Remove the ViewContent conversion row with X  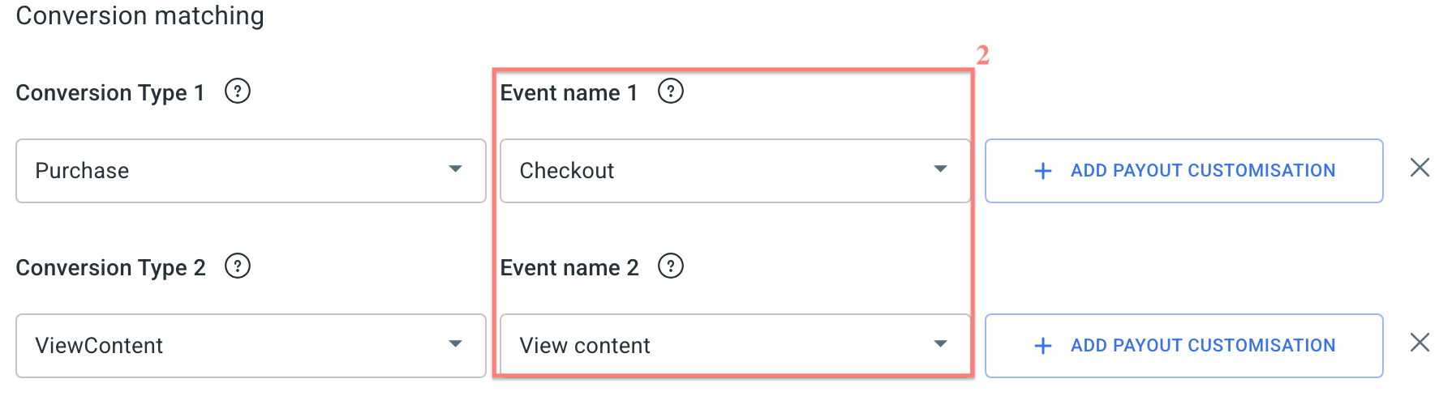pyautogui.click(x=1420, y=343)
